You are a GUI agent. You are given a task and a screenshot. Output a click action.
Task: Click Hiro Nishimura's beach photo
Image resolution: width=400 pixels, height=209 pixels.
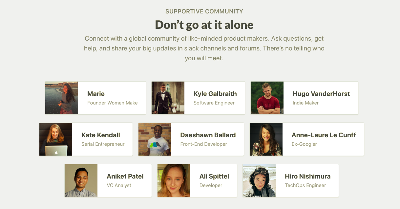259,180
